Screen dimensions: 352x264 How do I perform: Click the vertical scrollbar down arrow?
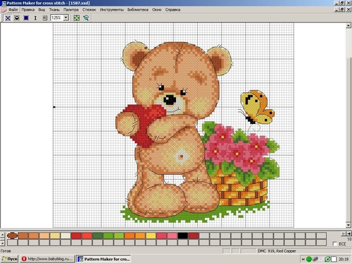348,225
